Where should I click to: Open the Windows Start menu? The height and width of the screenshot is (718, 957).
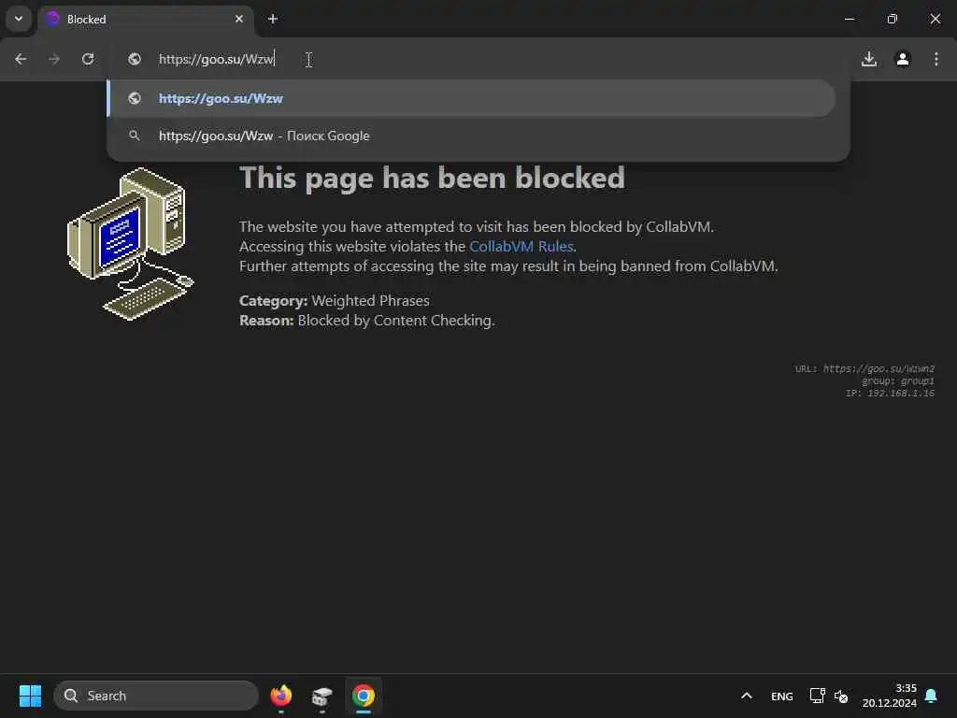[30, 696]
